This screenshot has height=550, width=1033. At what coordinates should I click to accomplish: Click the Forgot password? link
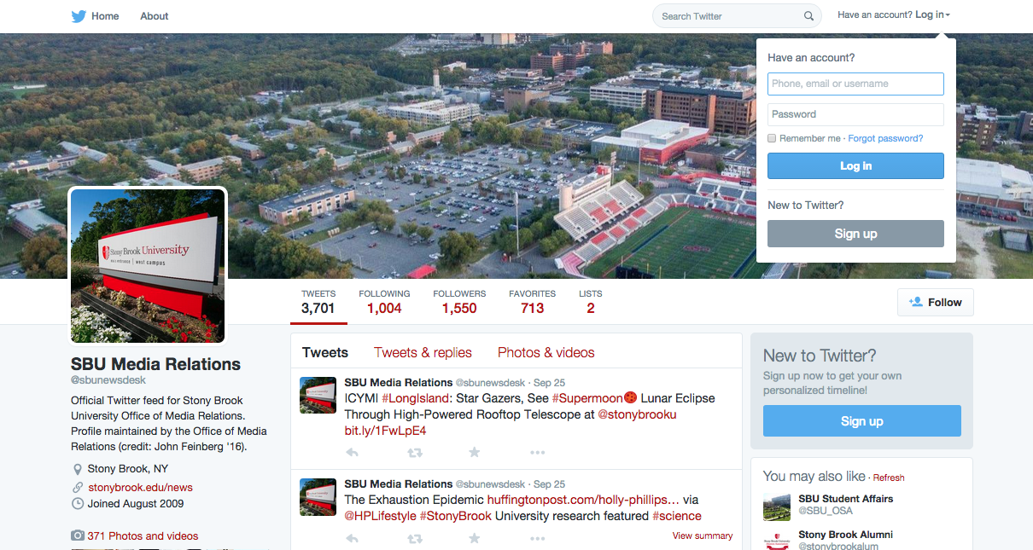tap(885, 138)
